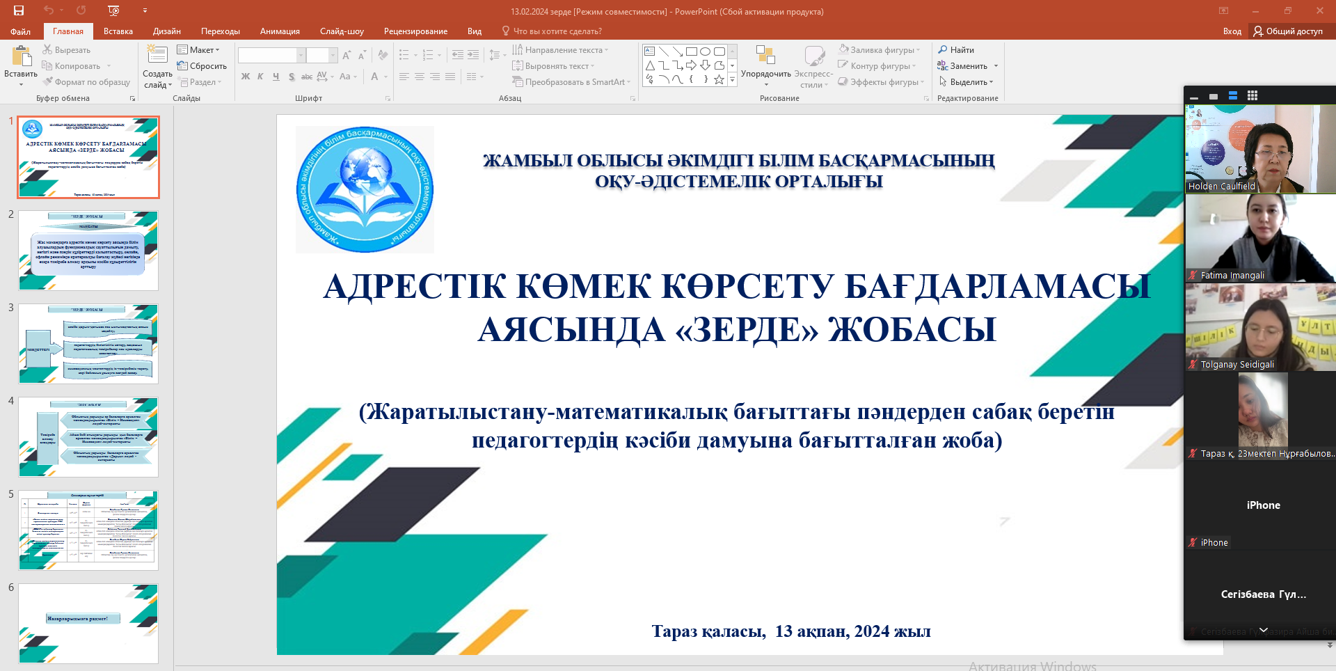Decrease list indent level
Image resolution: width=1336 pixels, height=671 pixels.
click(457, 55)
